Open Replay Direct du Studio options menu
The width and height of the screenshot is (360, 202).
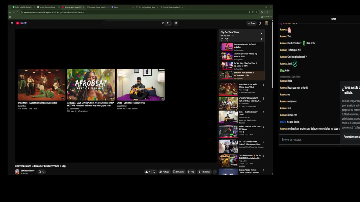click(x=264, y=127)
